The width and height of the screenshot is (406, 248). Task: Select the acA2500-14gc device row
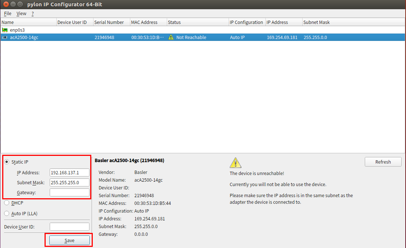tap(202, 37)
